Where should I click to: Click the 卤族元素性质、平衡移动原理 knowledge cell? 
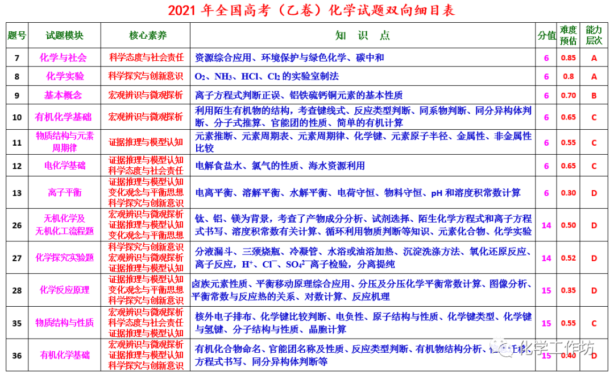[x=362, y=290]
